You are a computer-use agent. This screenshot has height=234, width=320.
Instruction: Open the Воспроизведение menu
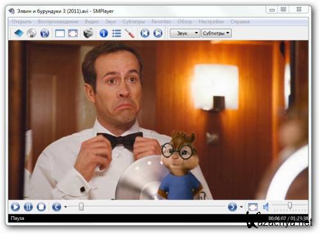coord(58,22)
